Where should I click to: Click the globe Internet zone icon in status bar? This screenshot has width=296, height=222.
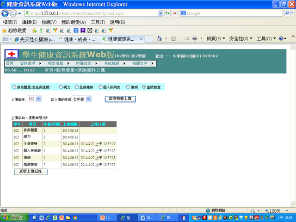pos(208,210)
